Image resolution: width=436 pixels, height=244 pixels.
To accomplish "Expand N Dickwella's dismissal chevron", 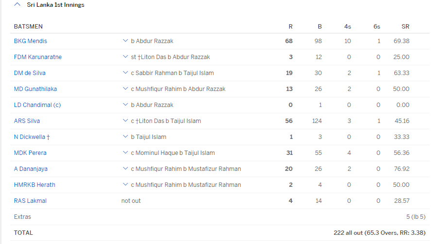I will 125,137.
